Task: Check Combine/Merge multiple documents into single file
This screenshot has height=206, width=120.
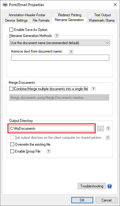Action: click(x=11, y=89)
